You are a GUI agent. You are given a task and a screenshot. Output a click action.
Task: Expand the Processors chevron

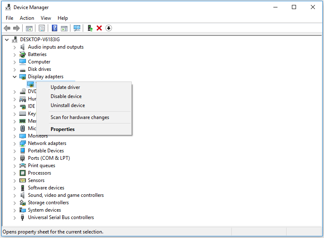14,173
